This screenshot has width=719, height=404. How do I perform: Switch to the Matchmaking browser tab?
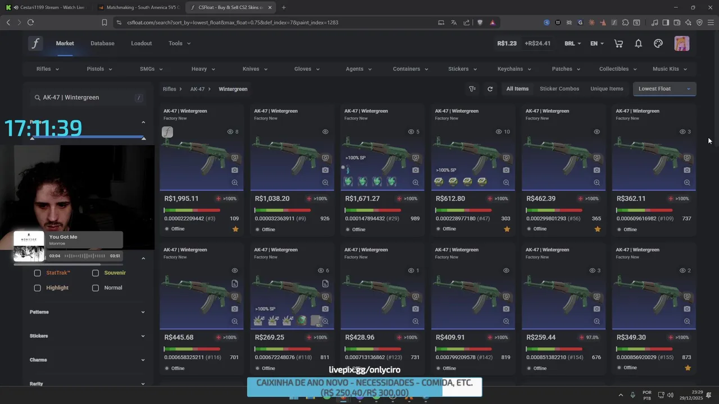138,7
